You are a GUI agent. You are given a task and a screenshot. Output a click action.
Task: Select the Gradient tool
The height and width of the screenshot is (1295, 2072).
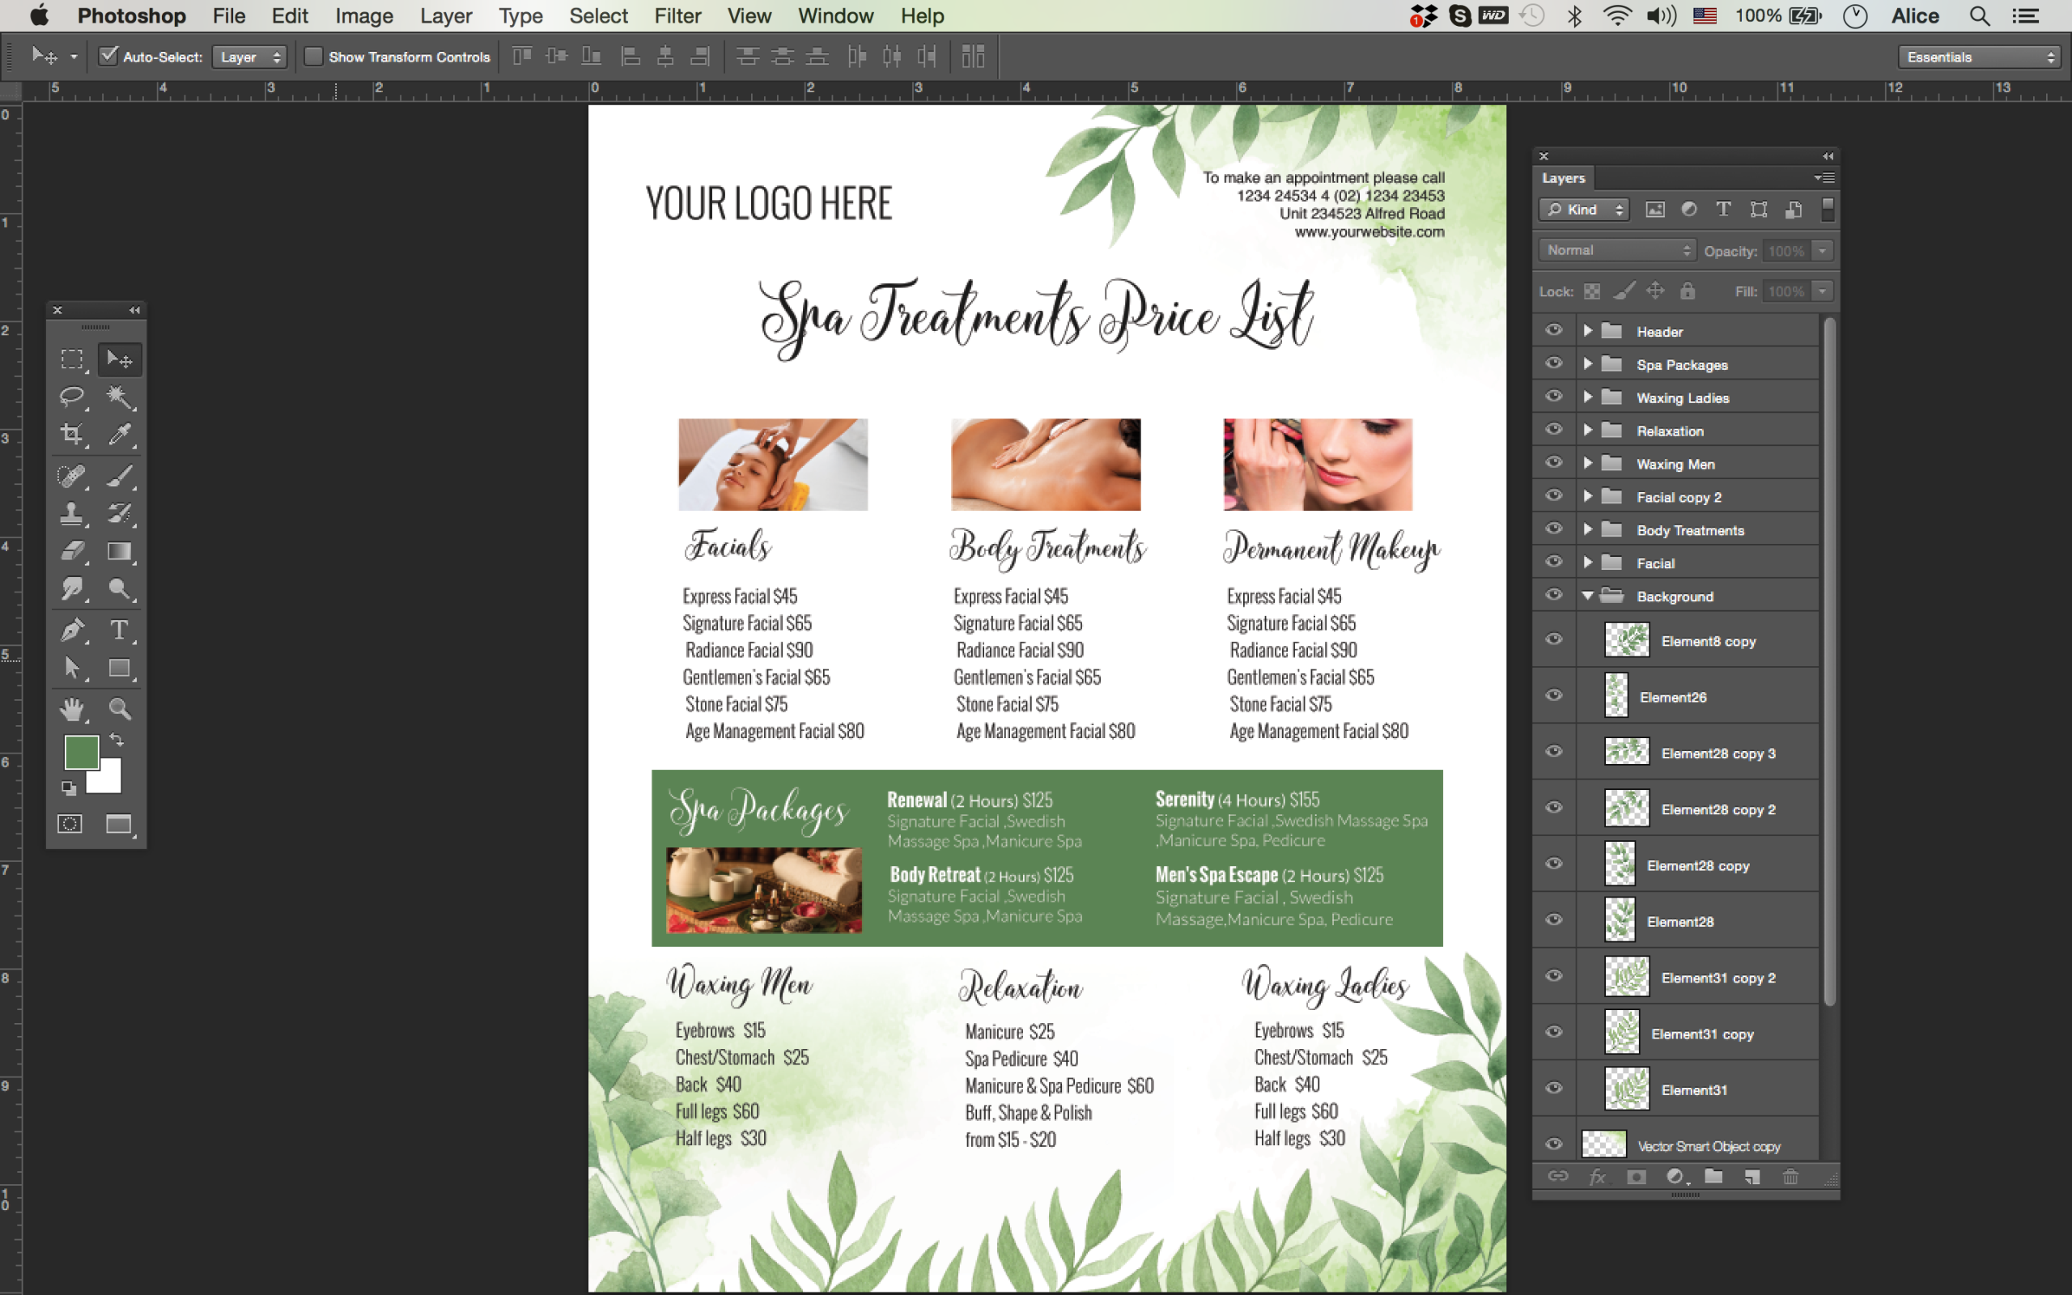[120, 550]
